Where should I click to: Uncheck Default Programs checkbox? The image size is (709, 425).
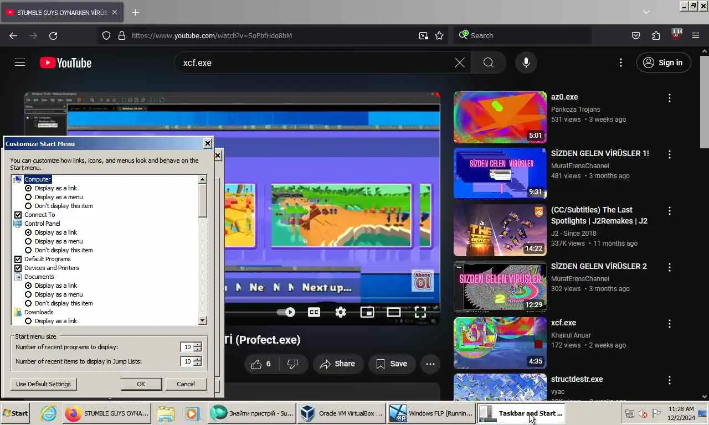[18, 259]
